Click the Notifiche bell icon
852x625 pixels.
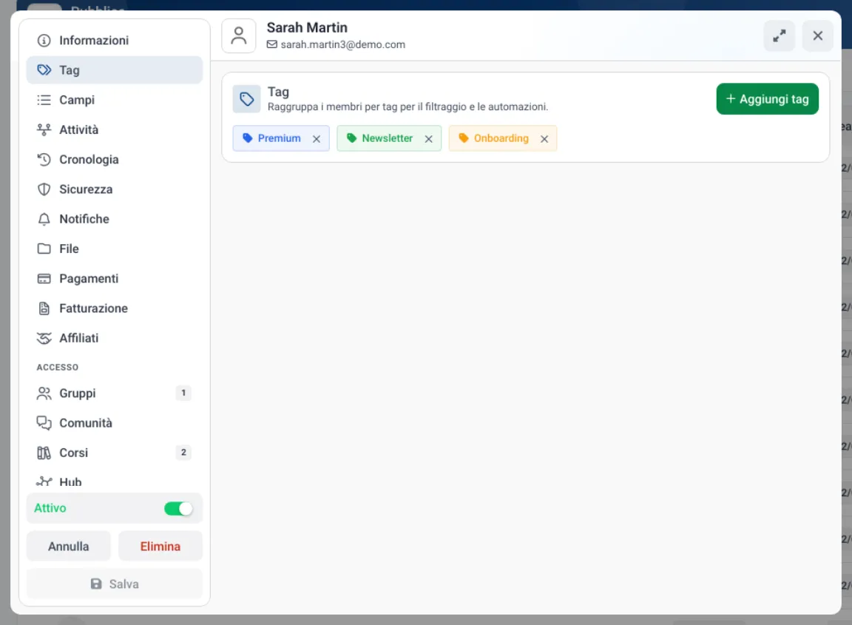(44, 219)
